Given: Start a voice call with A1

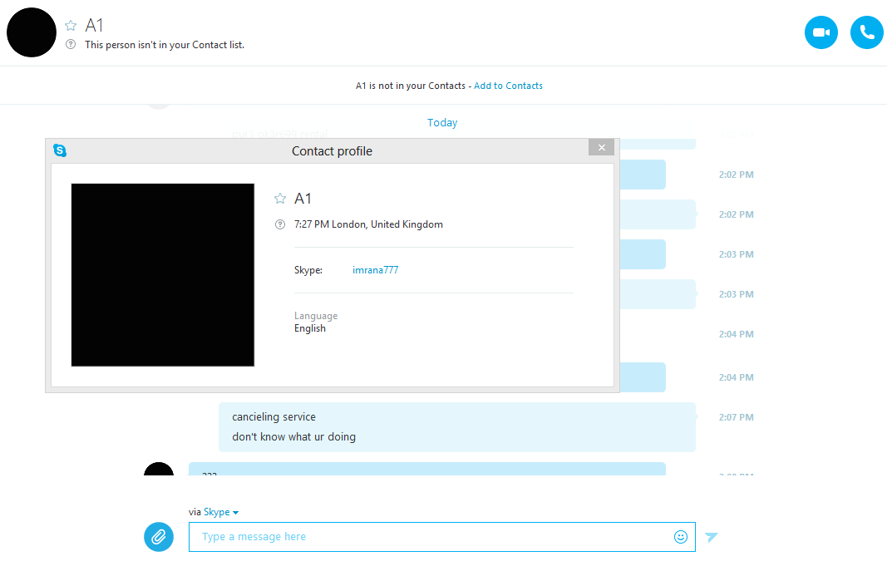Looking at the screenshot, I should (867, 32).
